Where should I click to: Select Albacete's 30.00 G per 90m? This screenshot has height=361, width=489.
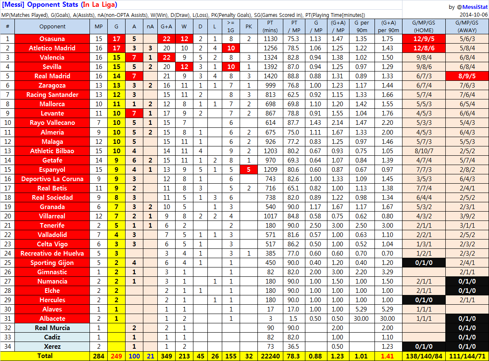(361, 319)
